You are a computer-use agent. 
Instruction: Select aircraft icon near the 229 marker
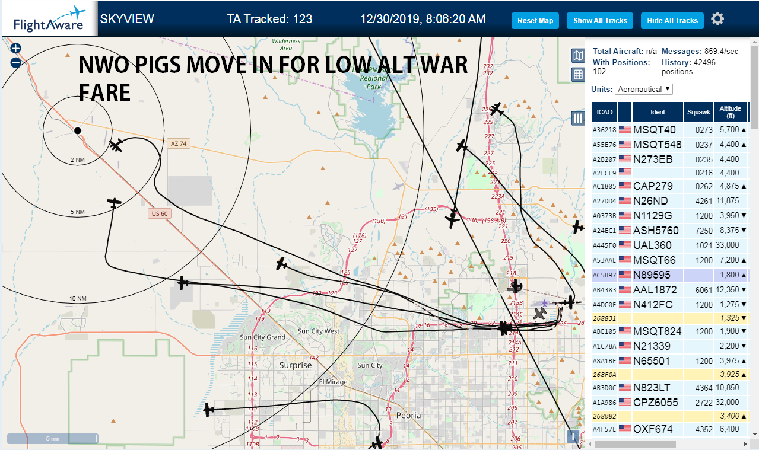pyautogui.click(x=497, y=109)
